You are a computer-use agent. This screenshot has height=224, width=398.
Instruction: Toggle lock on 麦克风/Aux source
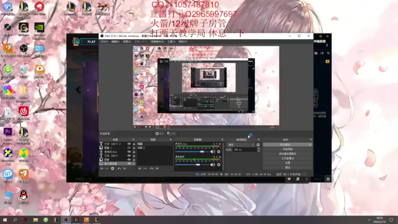[x=134, y=152]
